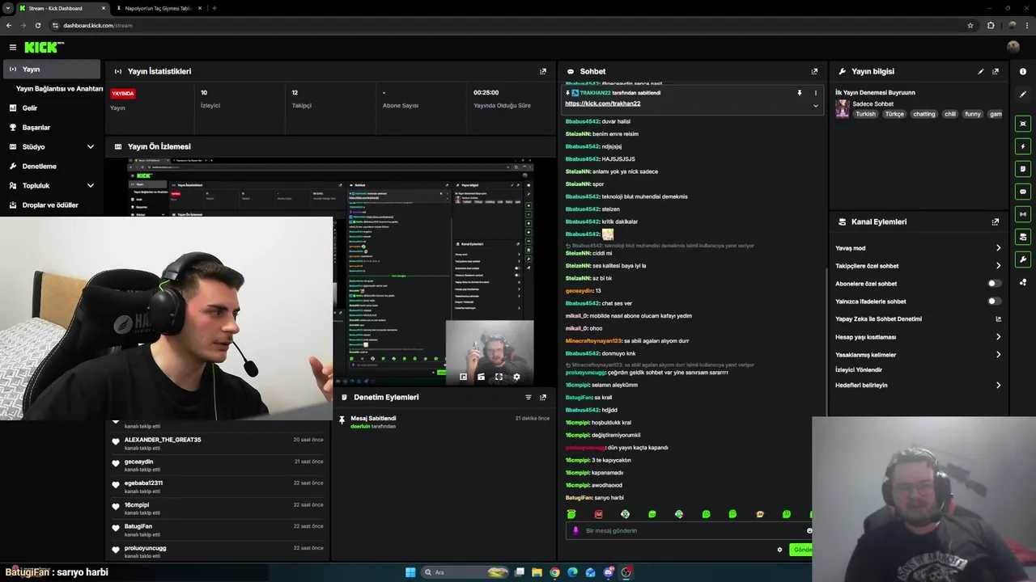
Task: Toggle the broadcast signal widget in right rail
Action: coord(1023,214)
